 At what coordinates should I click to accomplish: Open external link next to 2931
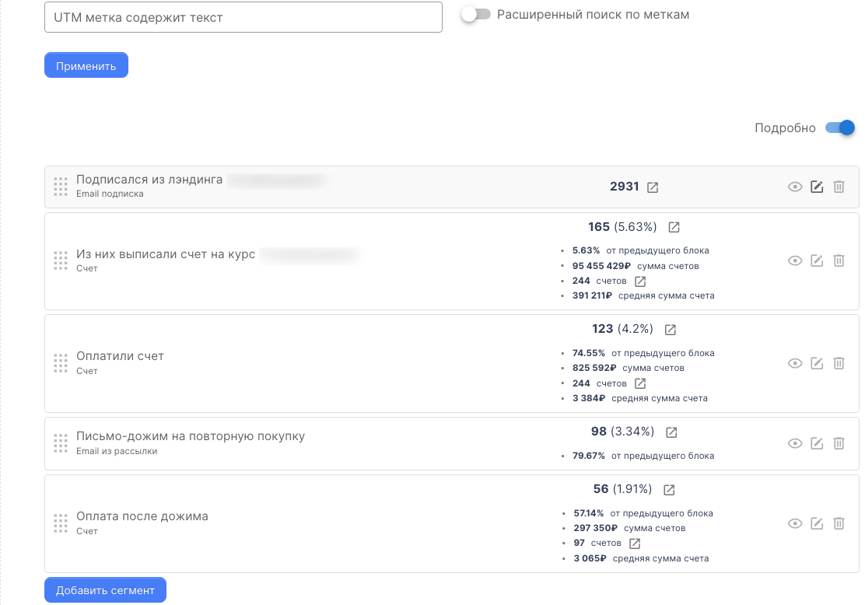pyautogui.click(x=653, y=187)
